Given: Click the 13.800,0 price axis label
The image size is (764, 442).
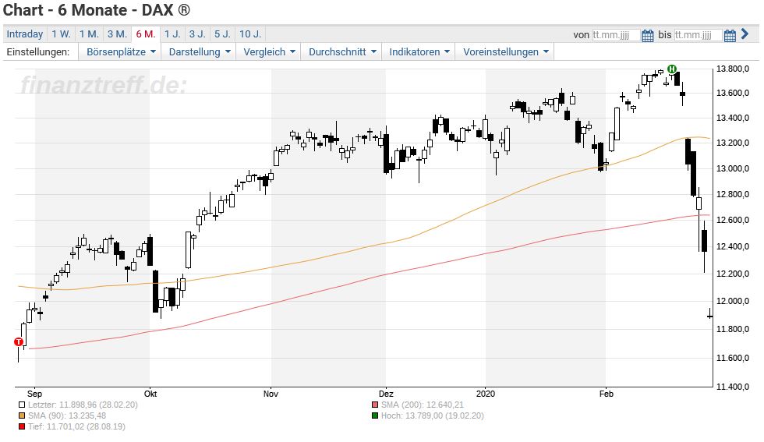Looking at the screenshot, I should pyautogui.click(x=733, y=69).
